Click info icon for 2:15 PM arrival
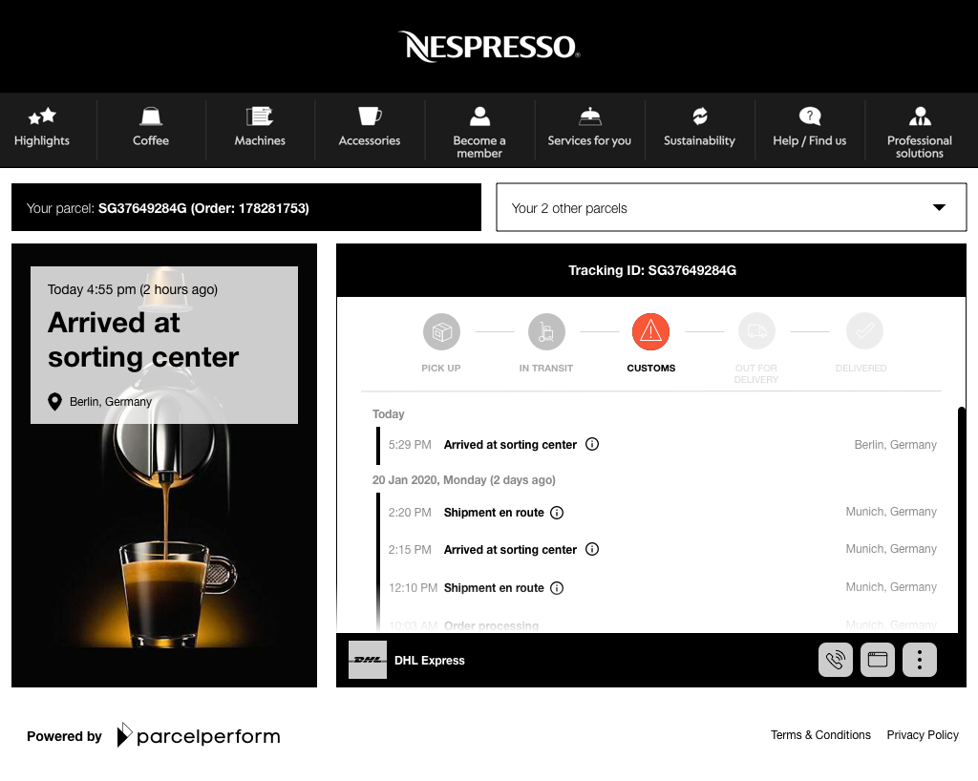978x781 pixels. [592, 549]
